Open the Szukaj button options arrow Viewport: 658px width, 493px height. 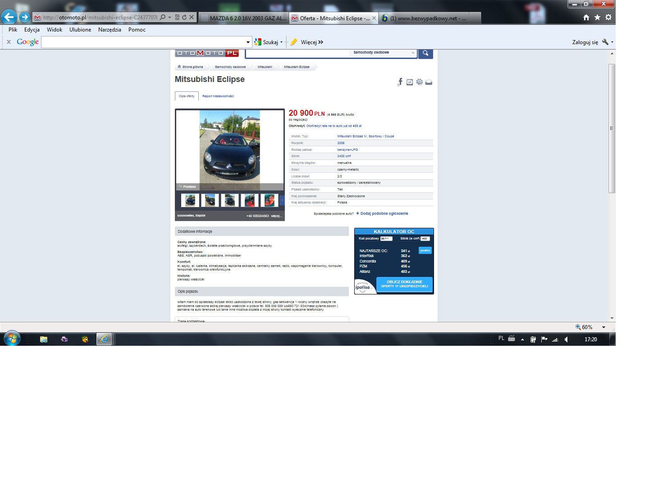pos(281,42)
